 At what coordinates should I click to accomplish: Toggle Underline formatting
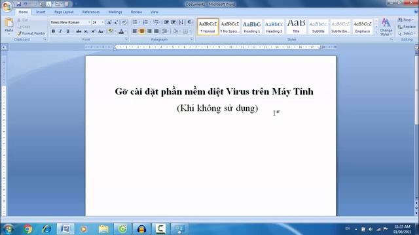(68, 31)
